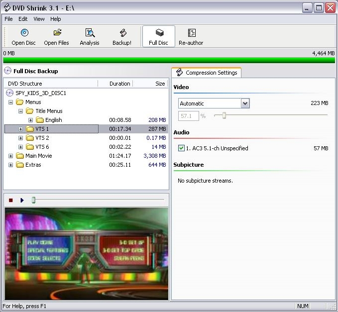Click the SPY_KIDS_3D_DISC1 disc icon
This screenshot has height=312, width=338.
(x=9, y=93)
